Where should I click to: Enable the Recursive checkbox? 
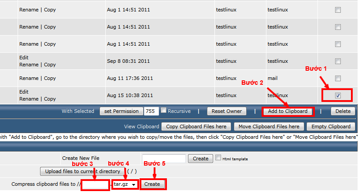point(163,111)
